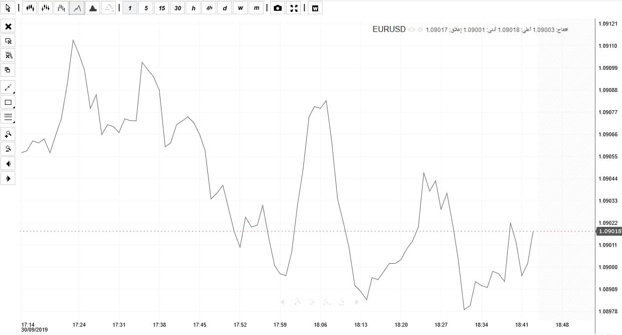
Task: Click the current price label 1.09018
Action: tap(609, 231)
